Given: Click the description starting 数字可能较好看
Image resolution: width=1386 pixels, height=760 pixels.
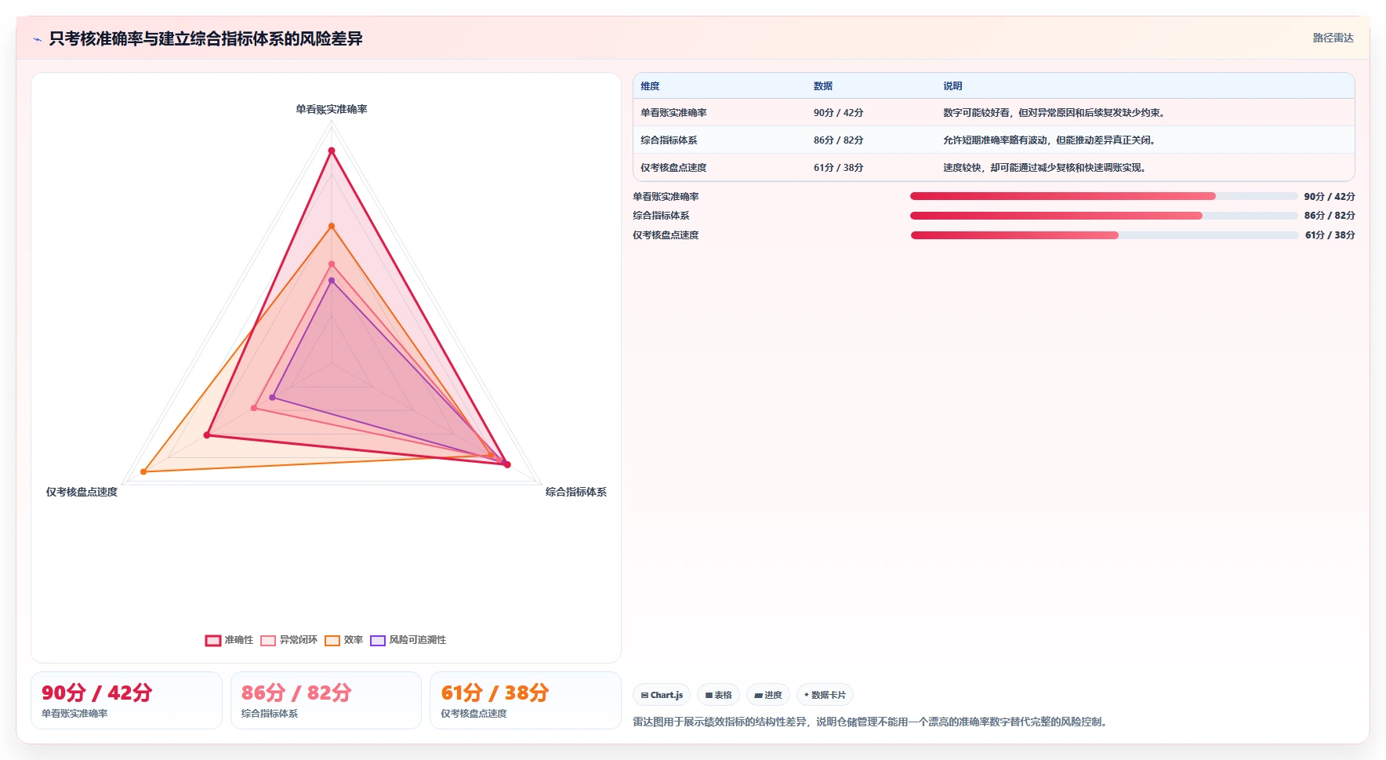Looking at the screenshot, I should pyautogui.click(x=1055, y=113).
